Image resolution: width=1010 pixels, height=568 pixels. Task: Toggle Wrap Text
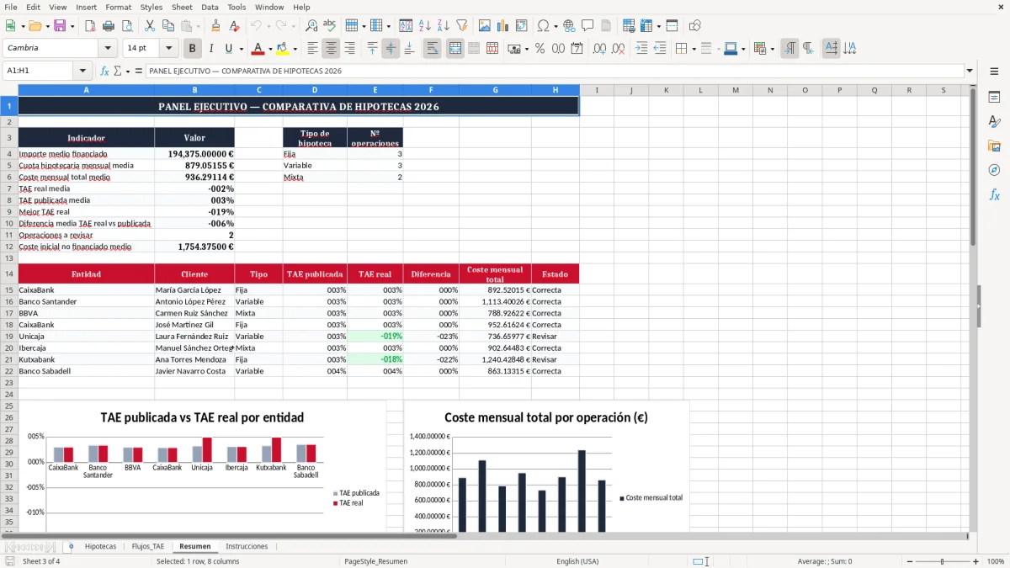coord(433,49)
